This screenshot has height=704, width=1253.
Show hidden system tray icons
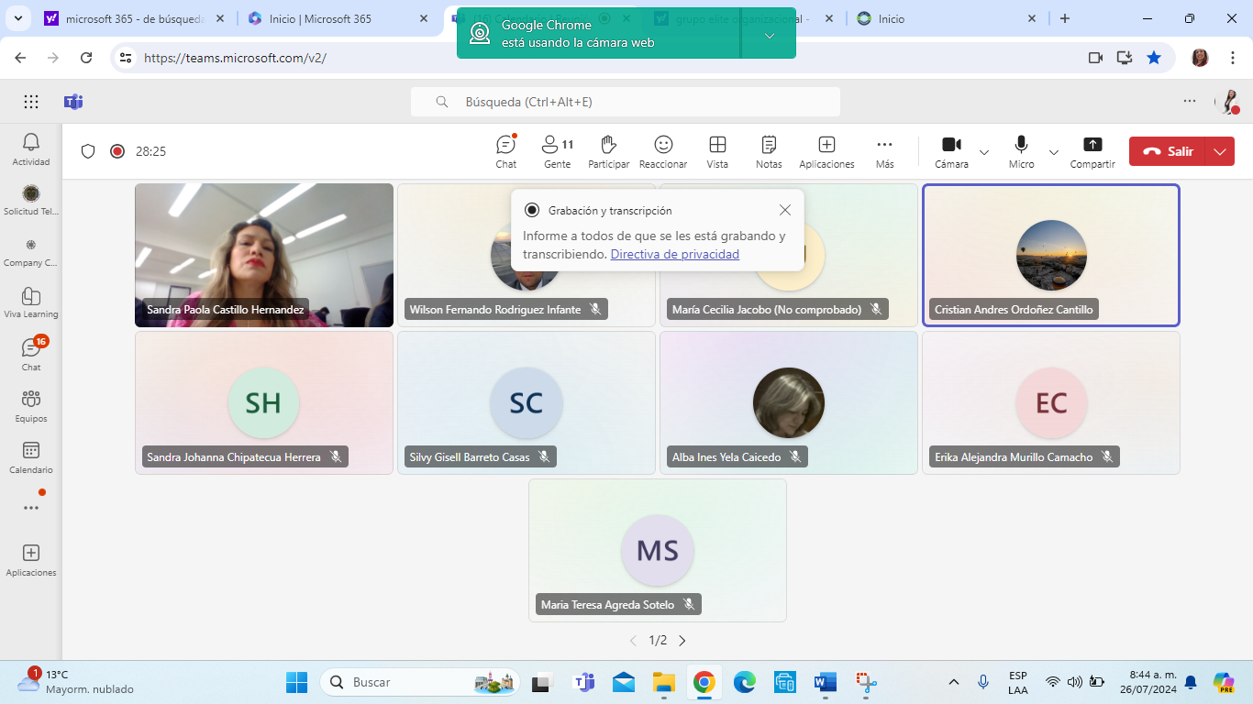coord(954,682)
